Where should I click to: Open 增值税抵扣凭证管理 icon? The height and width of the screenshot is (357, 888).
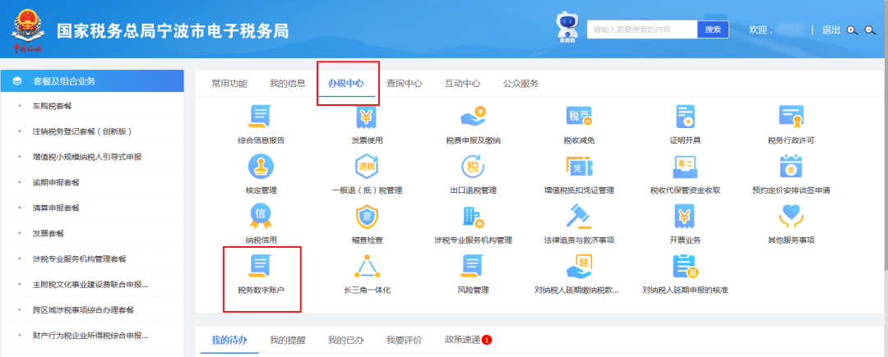579,167
